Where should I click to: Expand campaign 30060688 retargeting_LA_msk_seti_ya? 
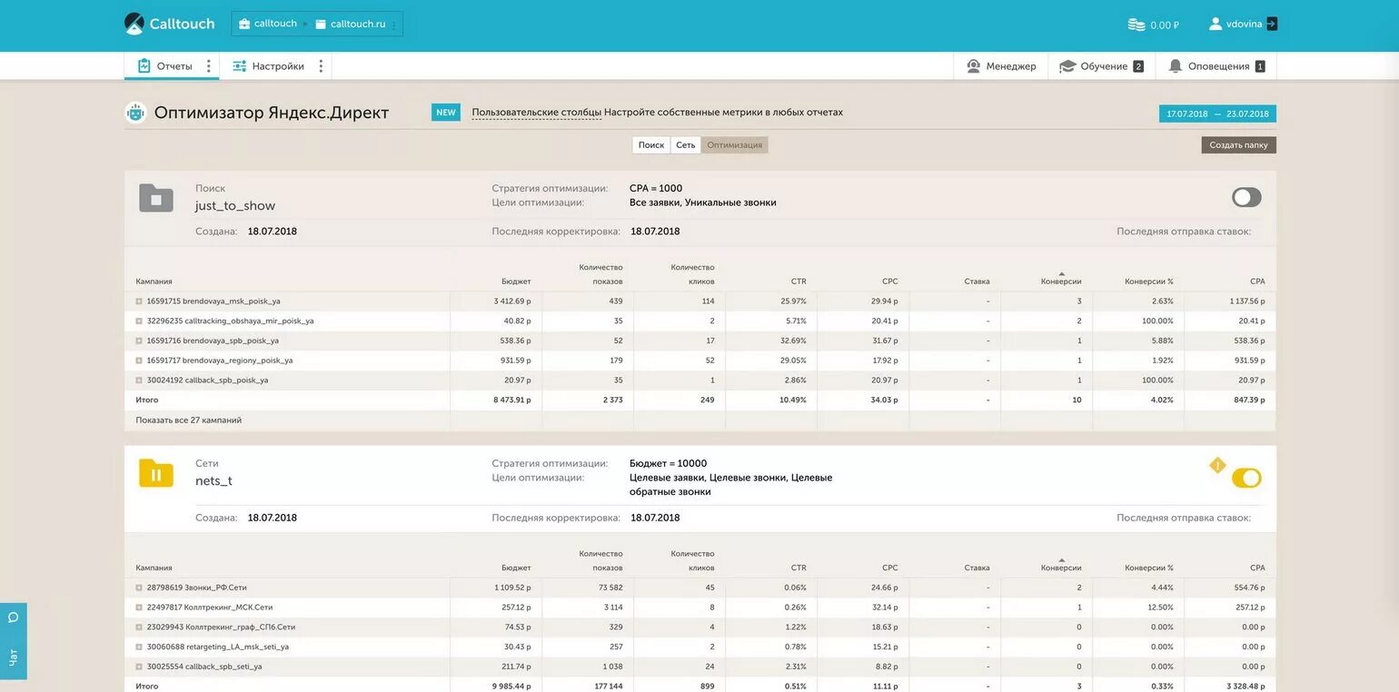click(x=139, y=648)
